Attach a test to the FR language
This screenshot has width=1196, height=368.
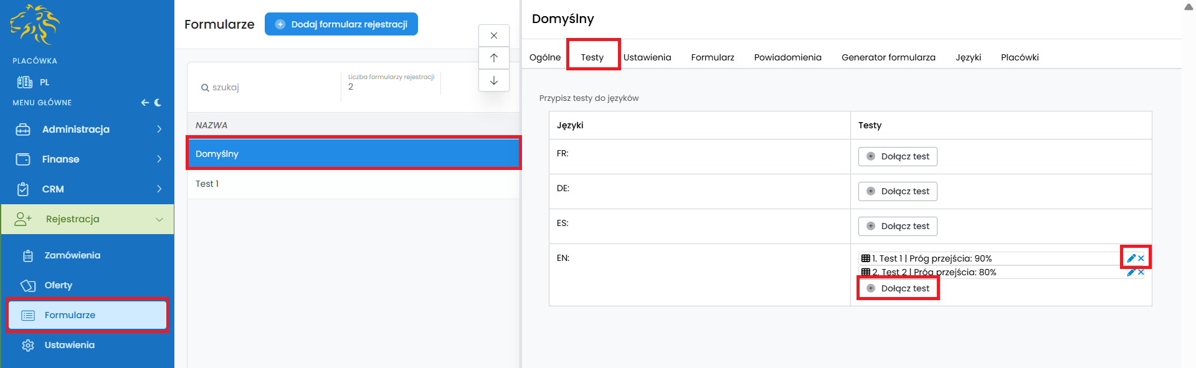(x=898, y=157)
